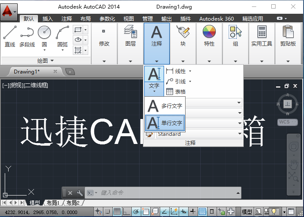The width and height of the screenshot is (304, 217).
Task: Open the Utilities (实用工具) calculator panel
Action: [x=262, y=44]
